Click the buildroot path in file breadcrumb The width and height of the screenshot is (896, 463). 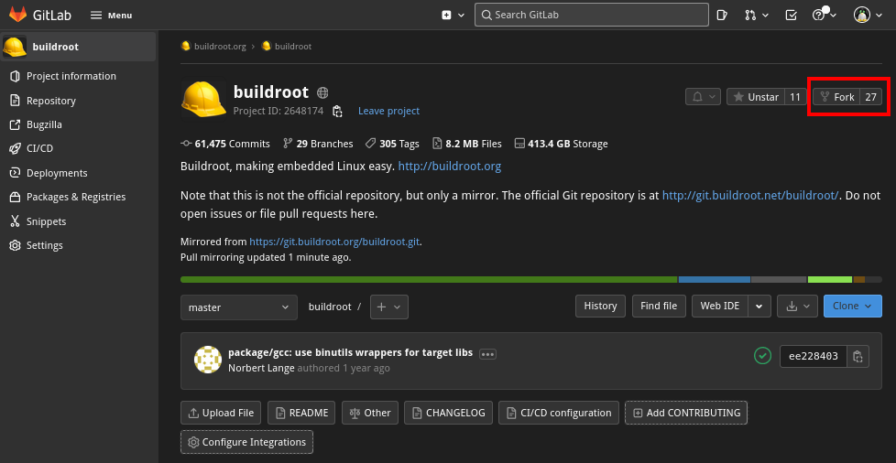click(330, 307)
